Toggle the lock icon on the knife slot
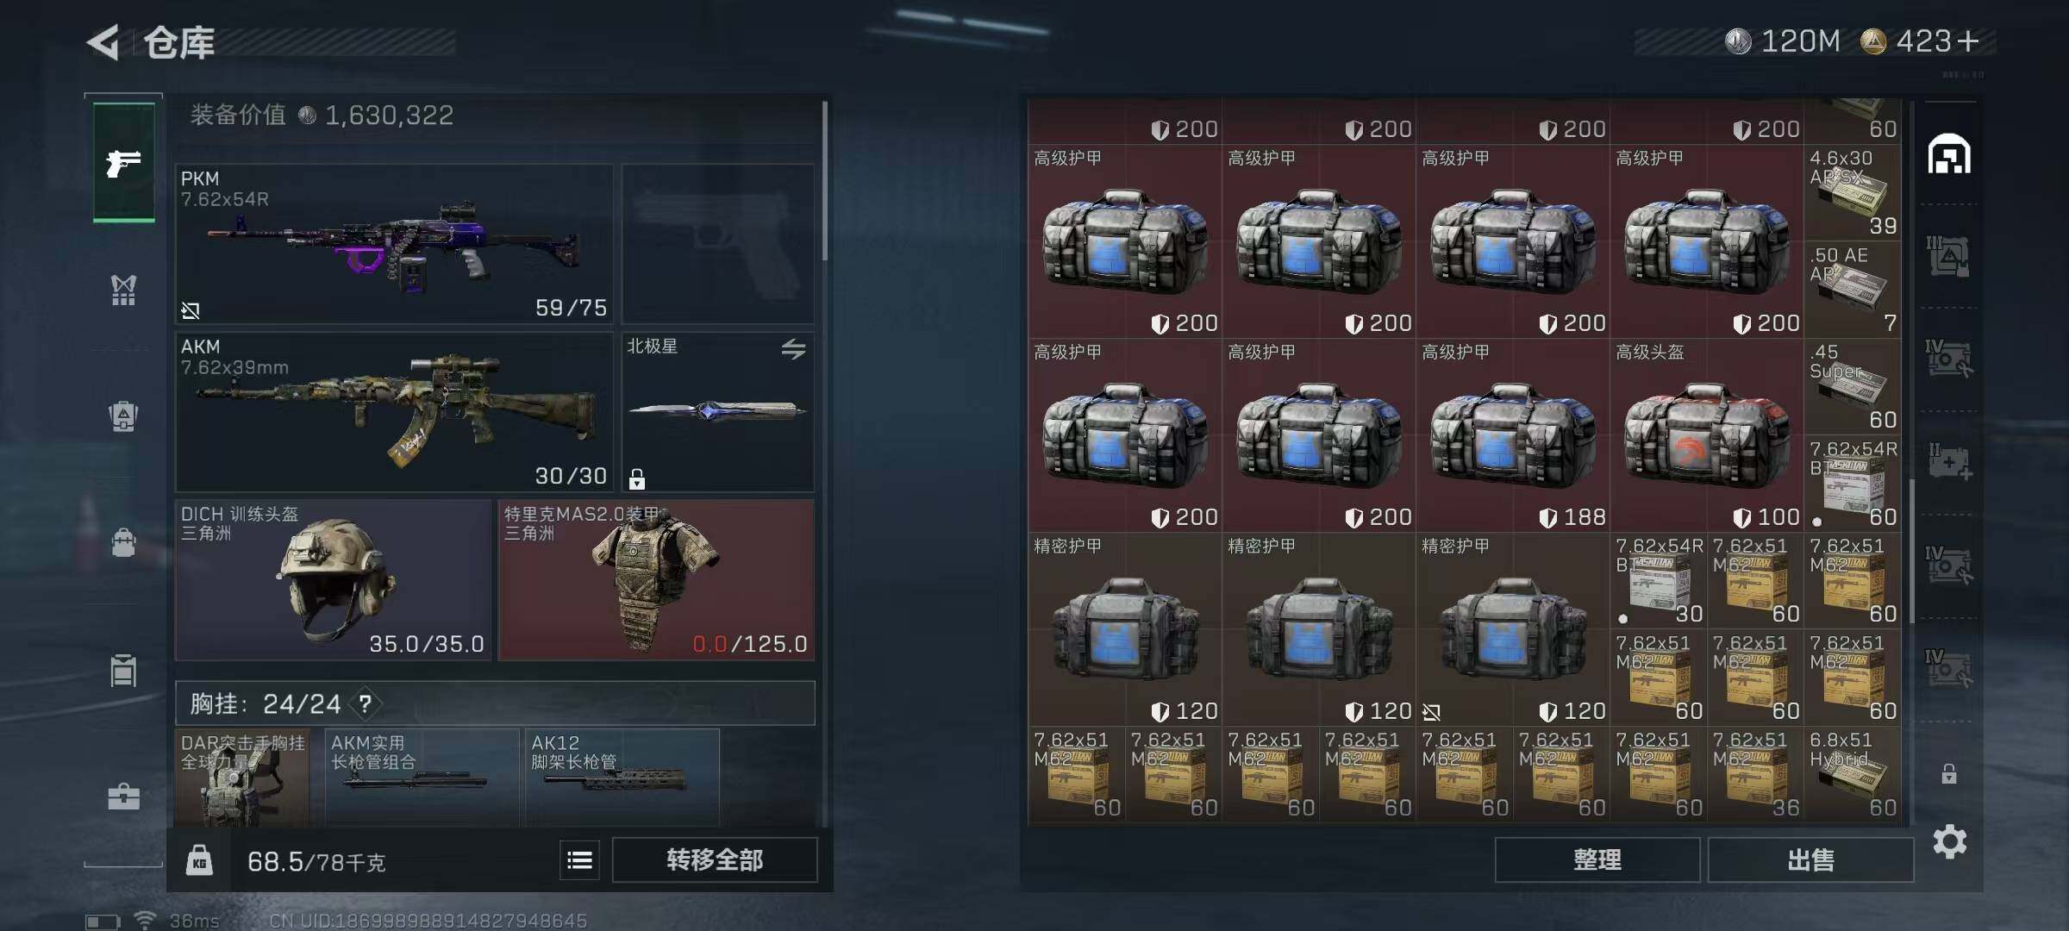Screen dimensions: 2069x931 [637, 478]
